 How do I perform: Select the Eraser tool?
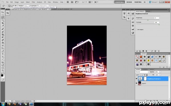click(3, 40)
